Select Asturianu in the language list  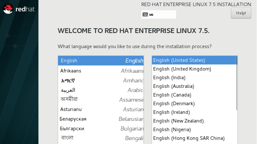[x=101, y=109]
